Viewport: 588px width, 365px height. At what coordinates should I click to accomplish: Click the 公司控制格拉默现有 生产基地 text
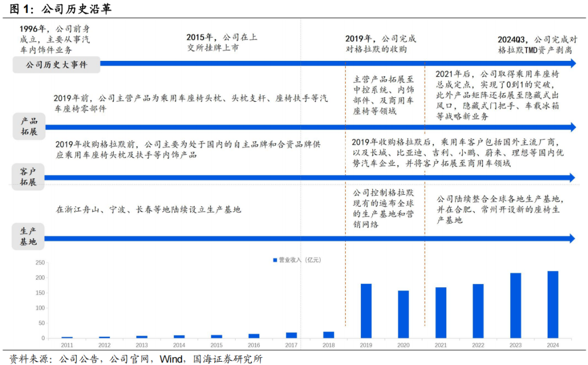[x=383, y=208]
